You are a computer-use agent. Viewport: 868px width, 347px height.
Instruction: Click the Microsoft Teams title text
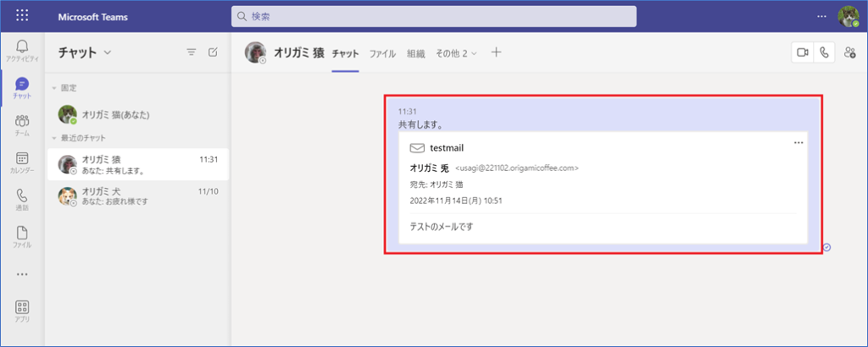[x=93, y=17]
